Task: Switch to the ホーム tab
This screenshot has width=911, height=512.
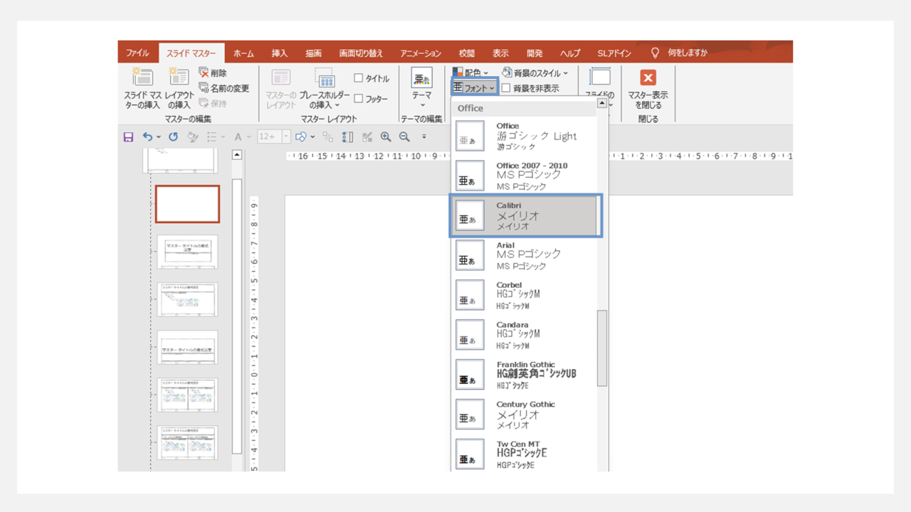Action: coord(243,53)
